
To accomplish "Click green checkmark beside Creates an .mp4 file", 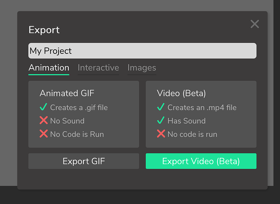I will click(x=161, y=107).
